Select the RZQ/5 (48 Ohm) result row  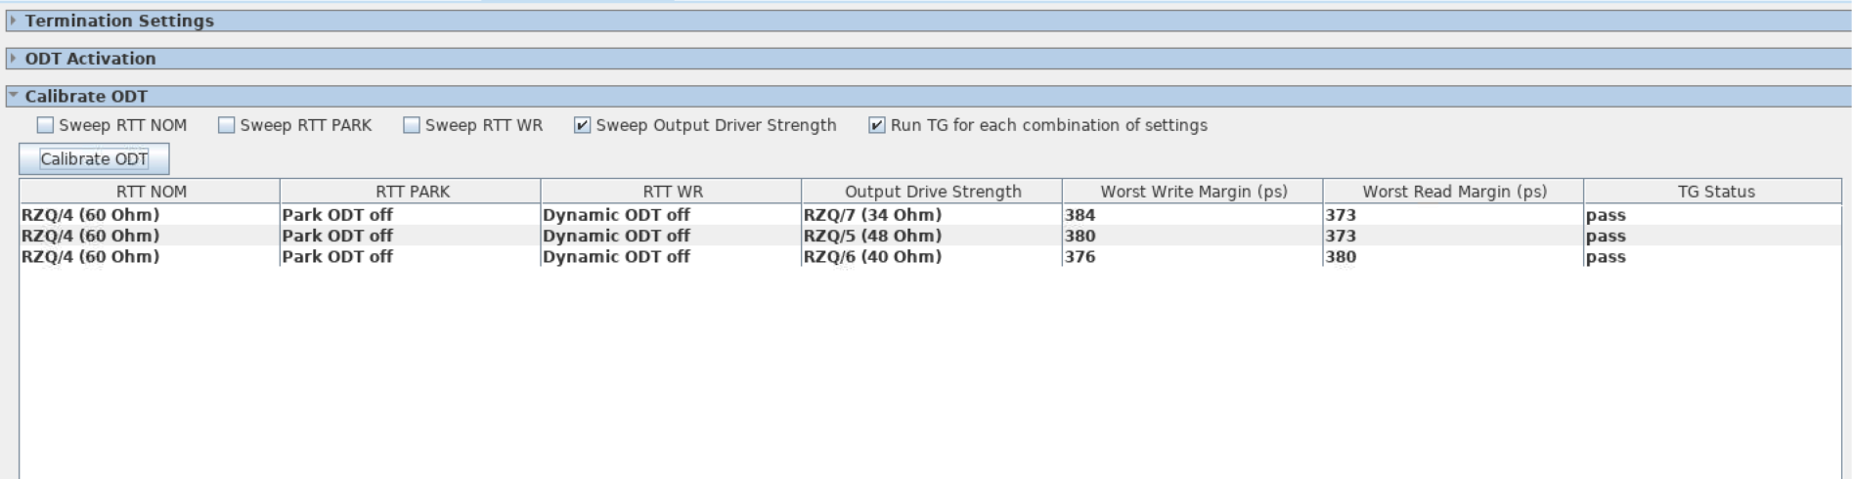(872, 236)
